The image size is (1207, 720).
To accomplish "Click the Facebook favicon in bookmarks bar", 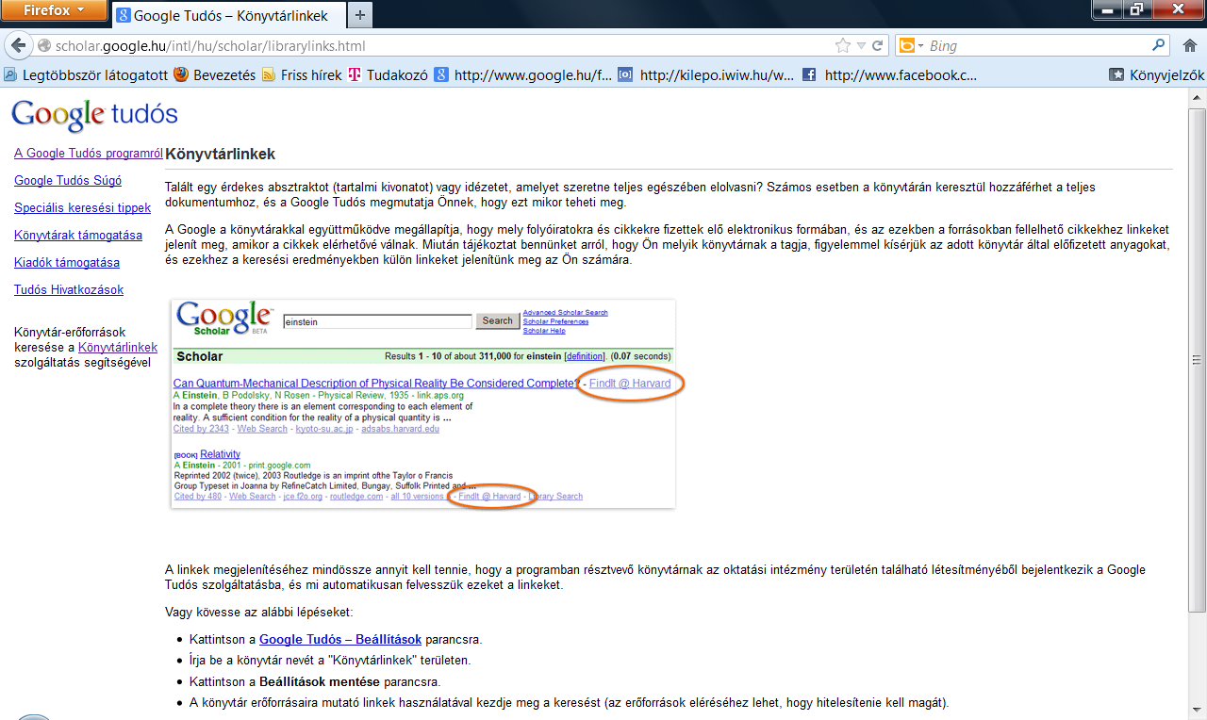I will coord(809,74).
